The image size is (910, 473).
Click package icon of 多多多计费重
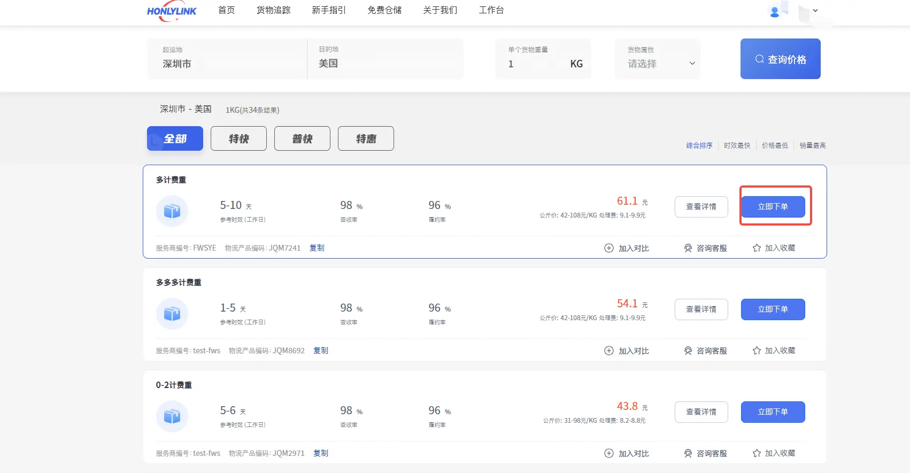coord(172,314)
